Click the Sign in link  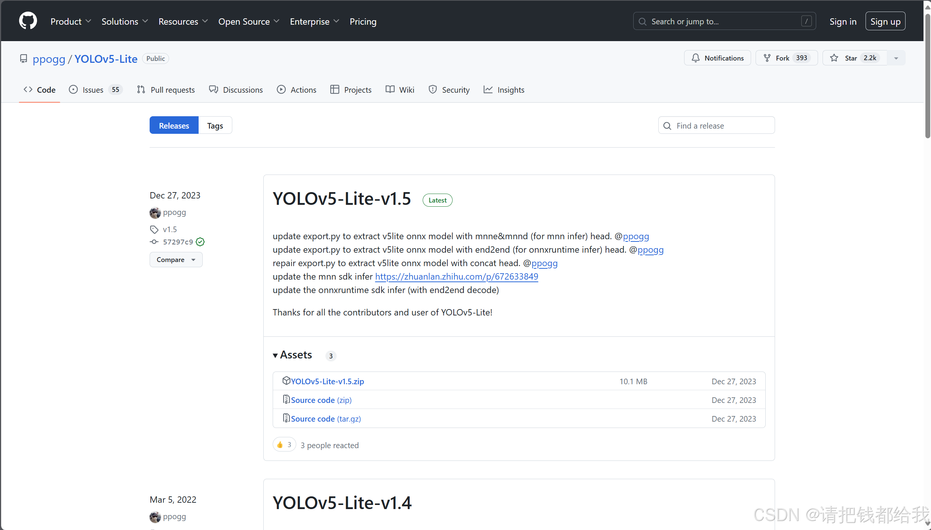pyautogui.click(x=843, y=22)
